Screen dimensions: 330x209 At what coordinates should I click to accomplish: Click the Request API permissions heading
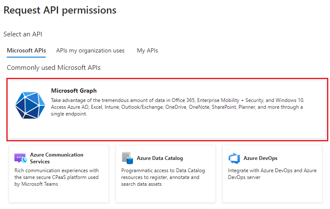coord(60,10)
